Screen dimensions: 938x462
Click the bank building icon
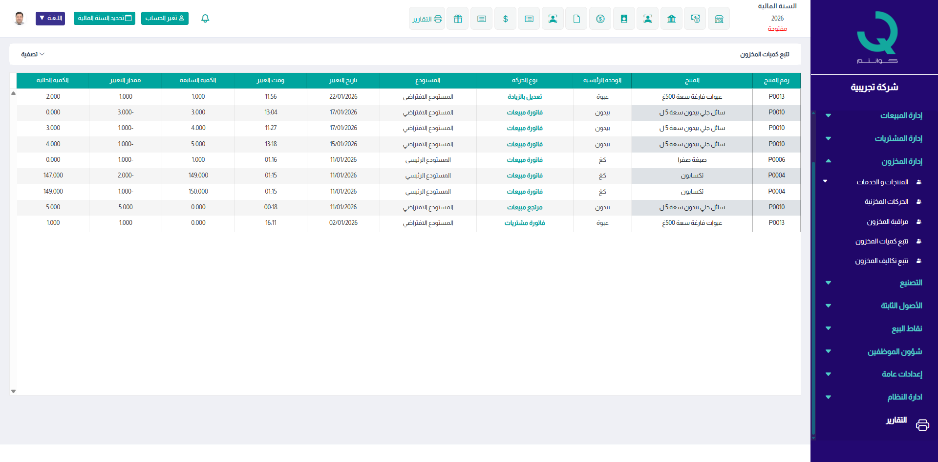point(671,19)
